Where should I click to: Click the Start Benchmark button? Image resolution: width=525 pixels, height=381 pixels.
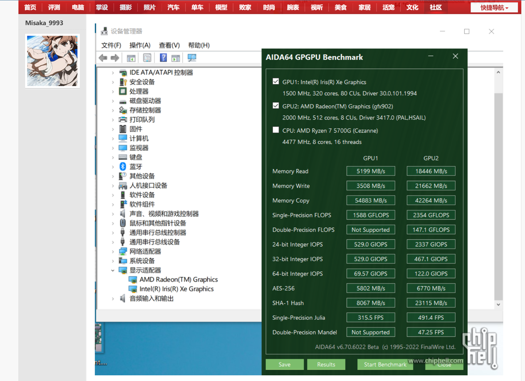[385, 364]
